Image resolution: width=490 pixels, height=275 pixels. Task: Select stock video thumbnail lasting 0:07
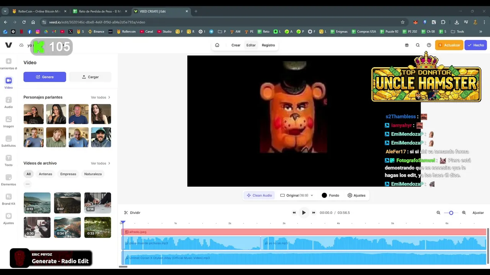(67, 203)
